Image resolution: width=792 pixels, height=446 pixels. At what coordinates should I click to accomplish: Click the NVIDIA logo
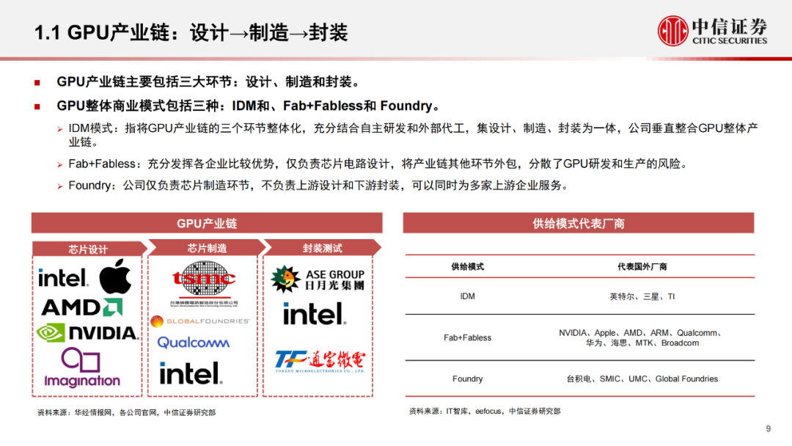(87, 333)
